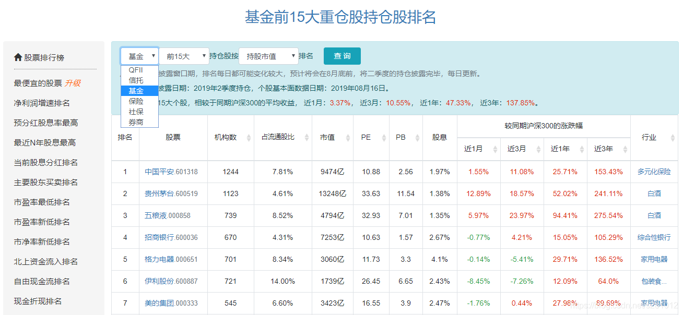The image size is (683, 315).
Task: Open industry link 家用电器 in 格力电器 row
Action: [654, 259]
